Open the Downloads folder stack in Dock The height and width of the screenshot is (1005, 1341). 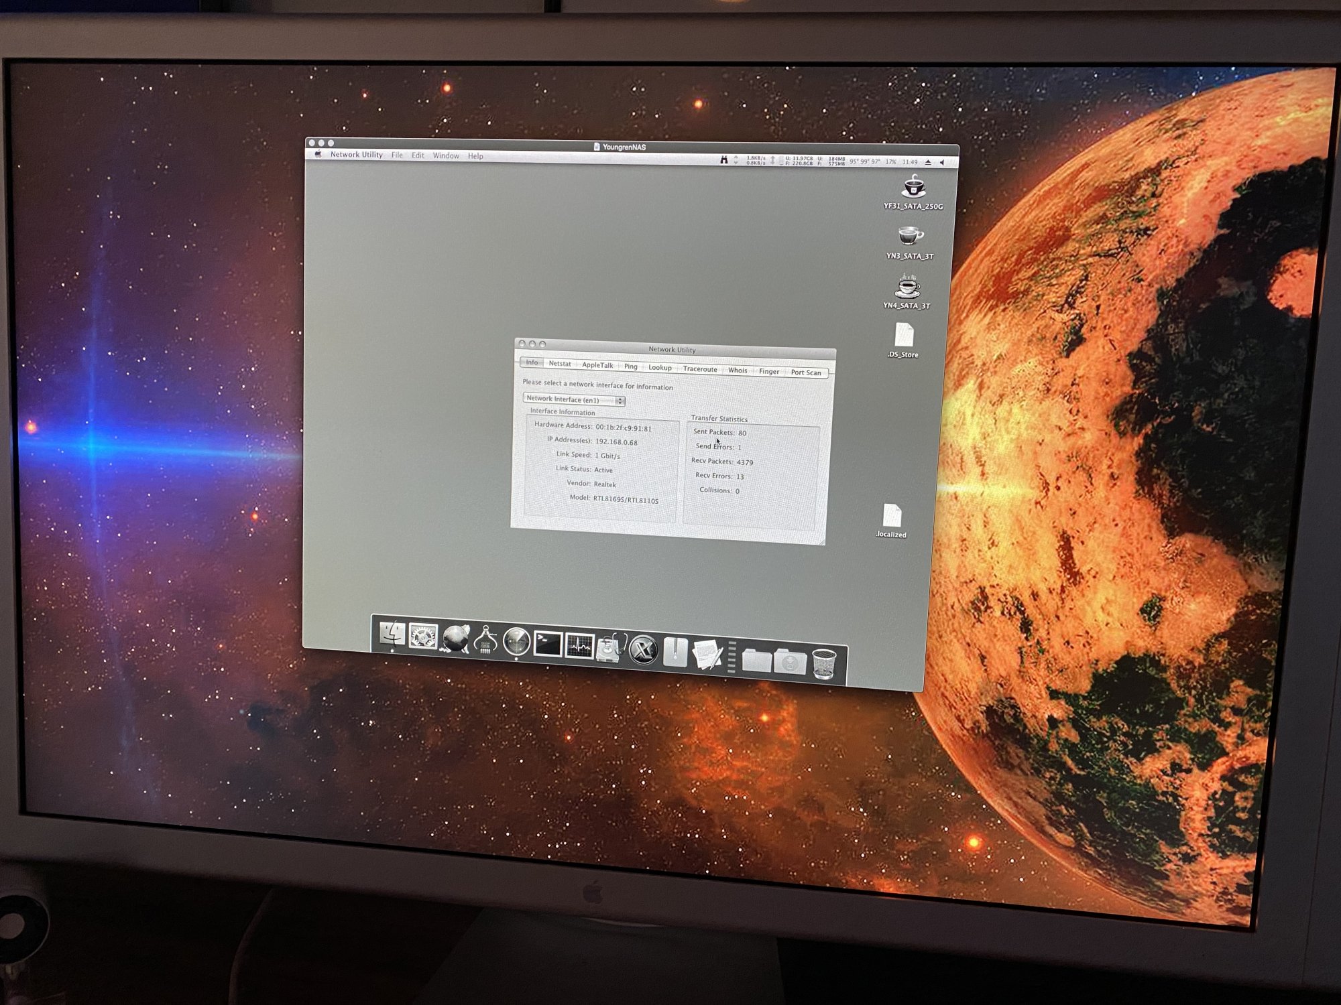[x=790, y=662]
